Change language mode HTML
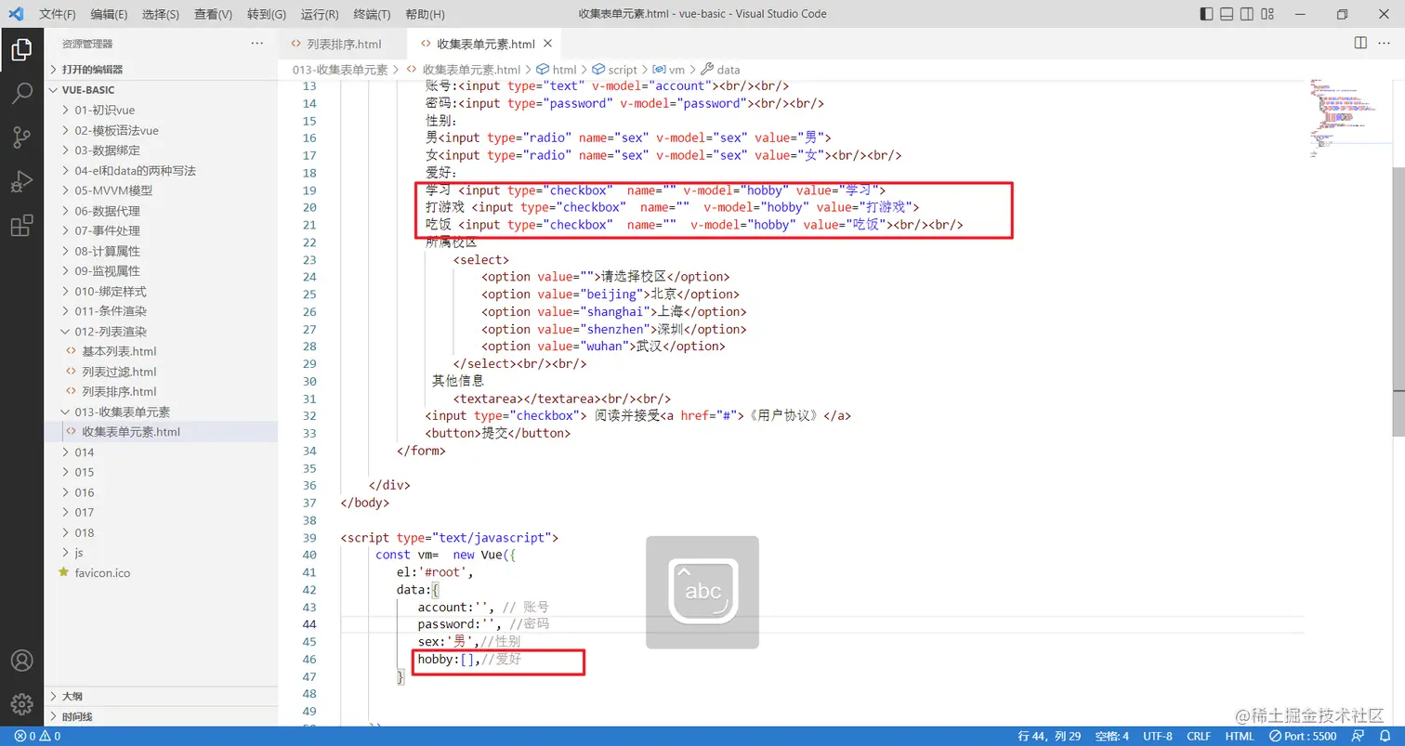This screenshot has height=746, width=1405. 1240,736
